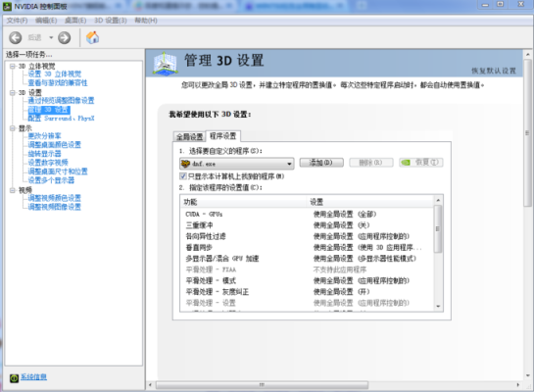Click 恢复默认设置 link
534x392 pixels.
(494, 71)
